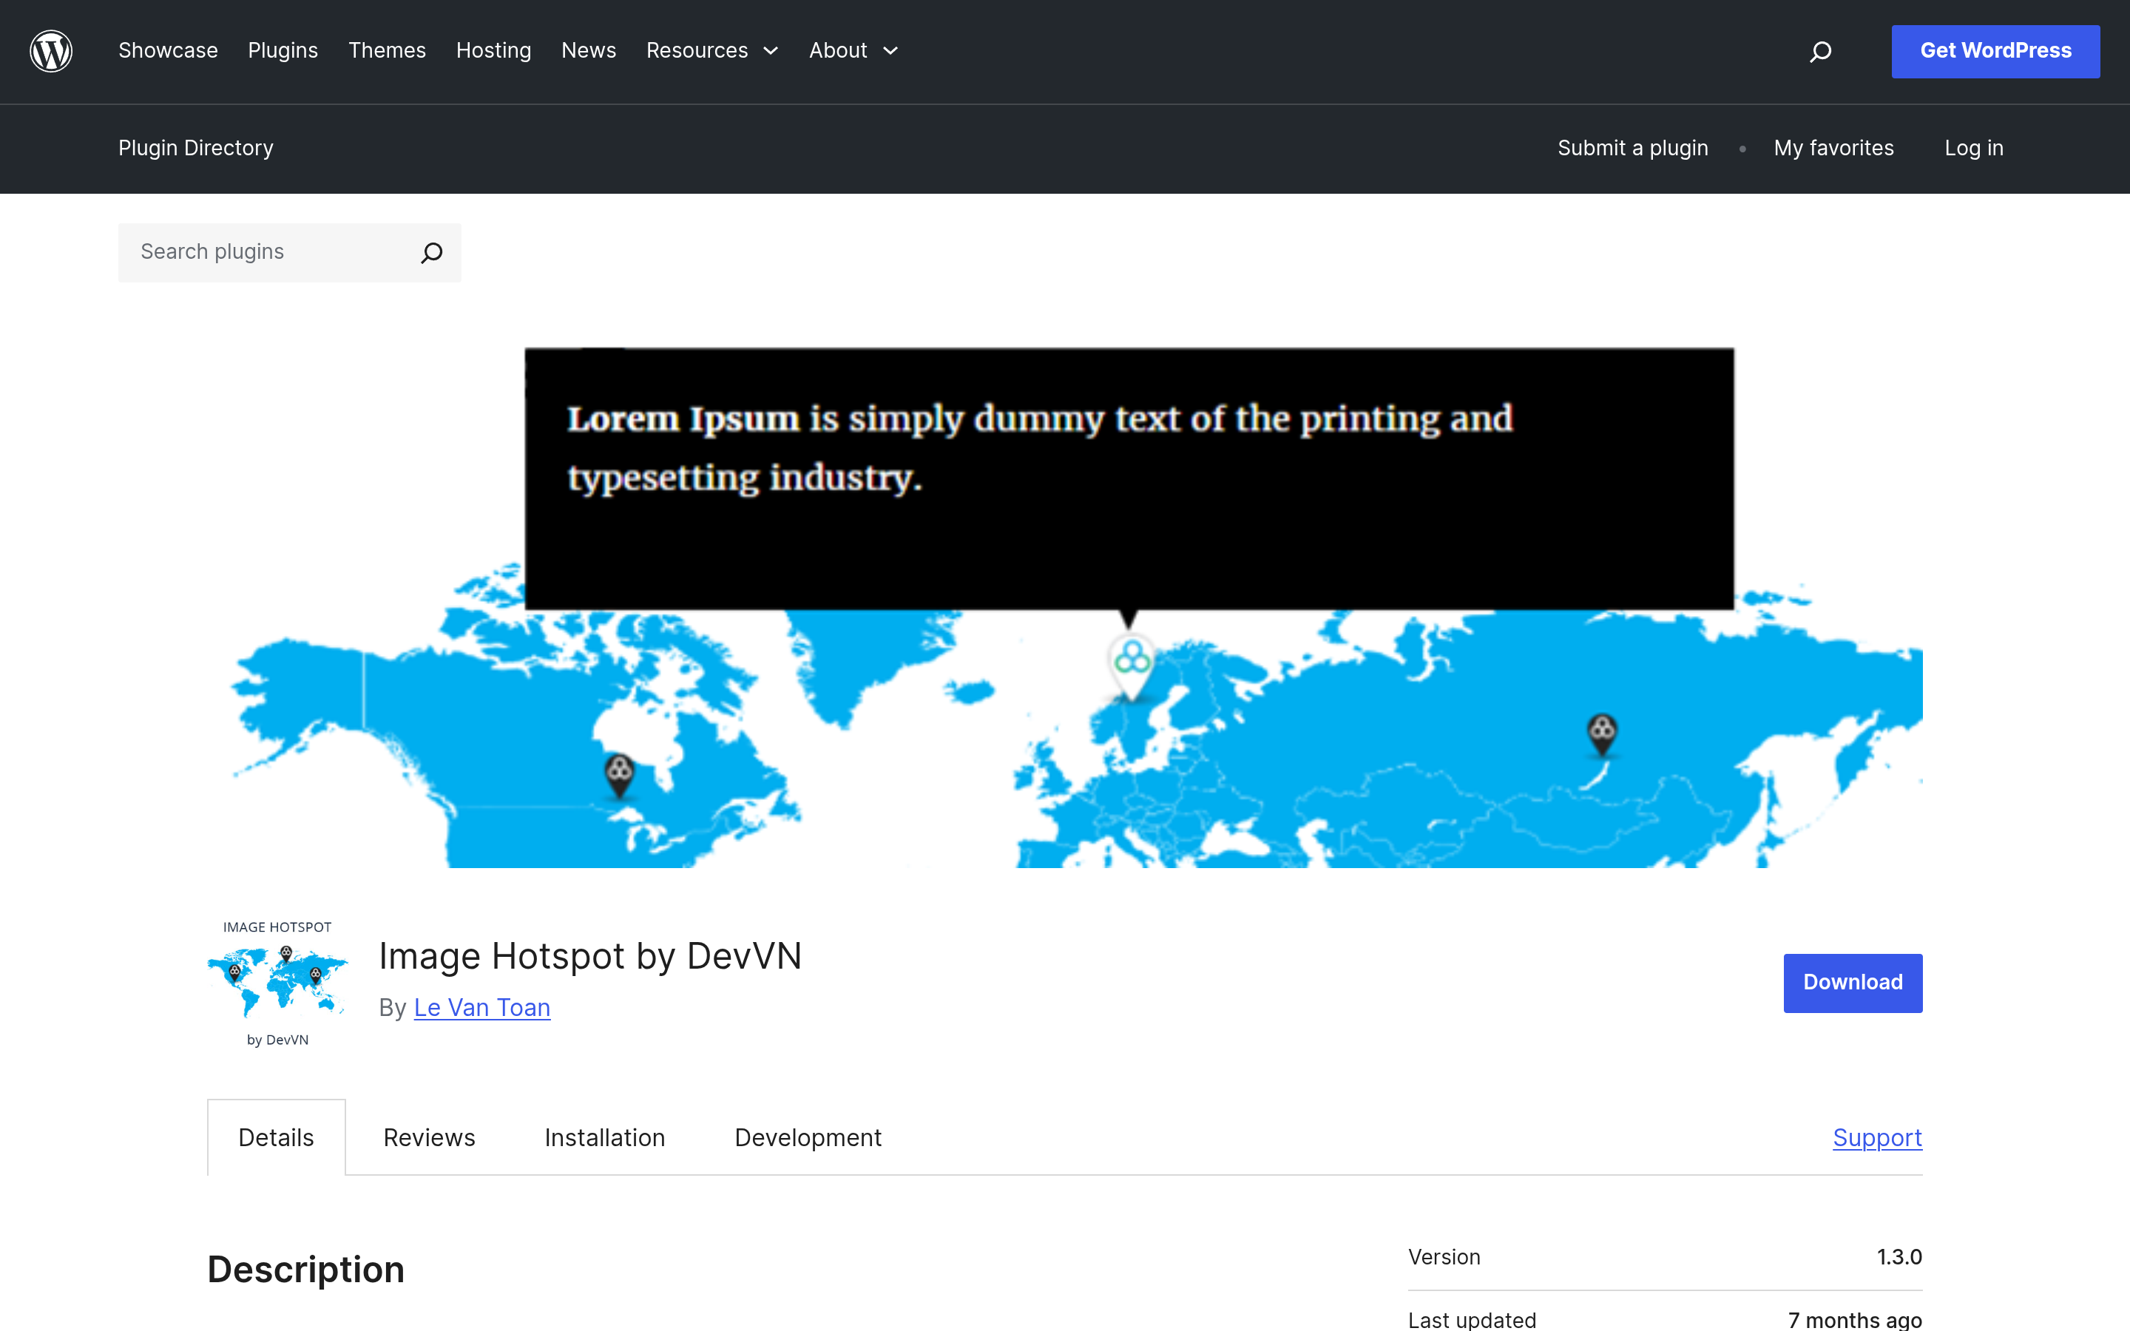Open the Themes menu item

pyautogui.click(x=388, y=51)
